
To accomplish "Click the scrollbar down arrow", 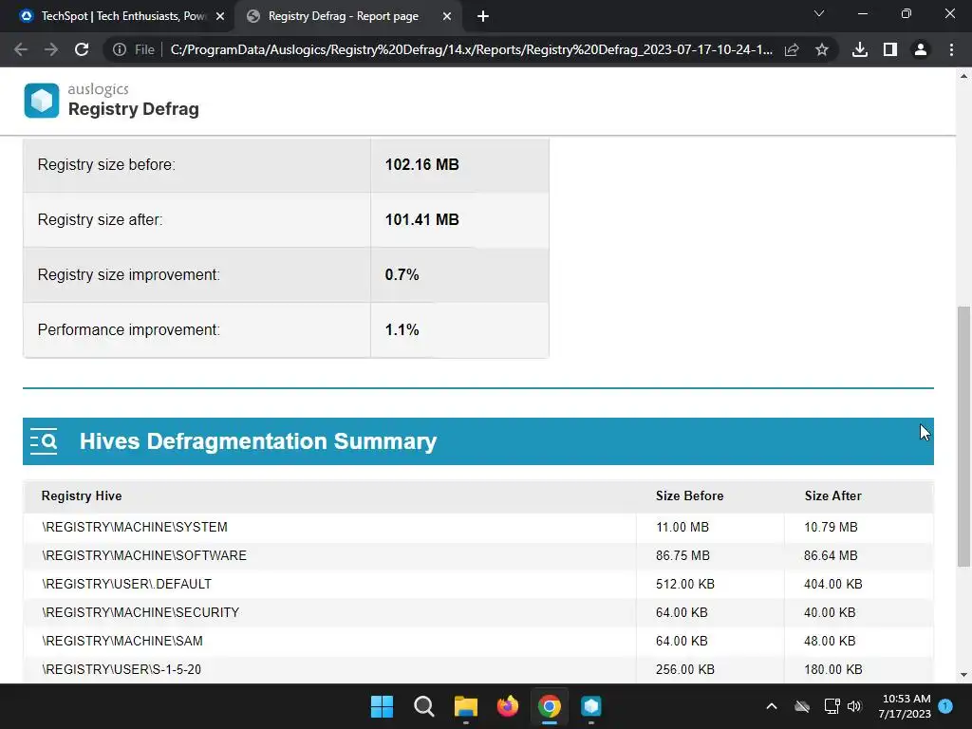I will tap(963, 675).
